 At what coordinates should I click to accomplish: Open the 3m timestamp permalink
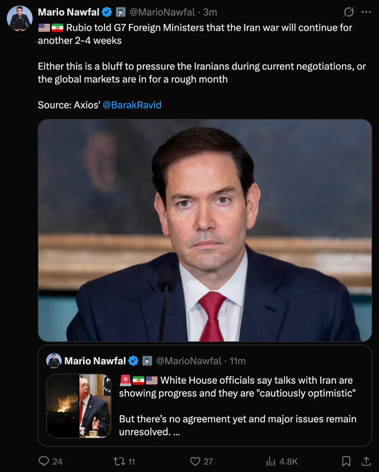(210, 12)
